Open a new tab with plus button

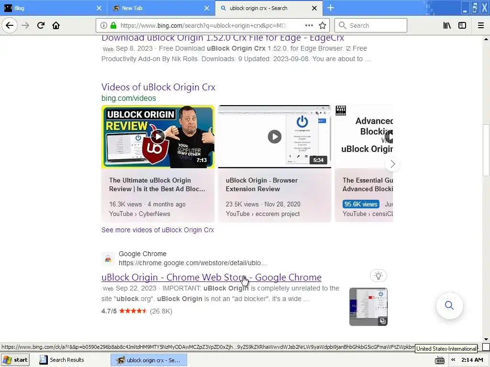330,8
